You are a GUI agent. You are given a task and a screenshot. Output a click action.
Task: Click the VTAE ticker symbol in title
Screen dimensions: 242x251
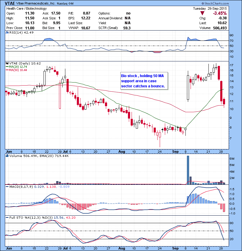pos(10,3)
